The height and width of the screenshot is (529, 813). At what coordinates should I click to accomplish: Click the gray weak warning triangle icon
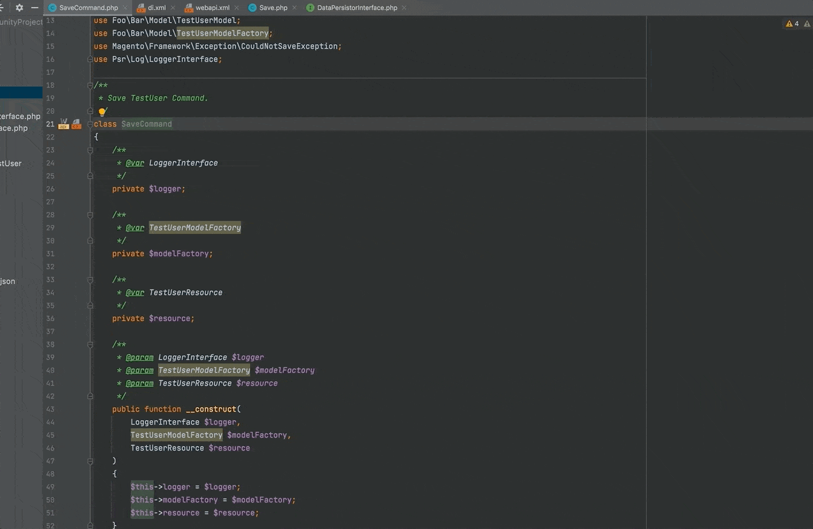807,24
